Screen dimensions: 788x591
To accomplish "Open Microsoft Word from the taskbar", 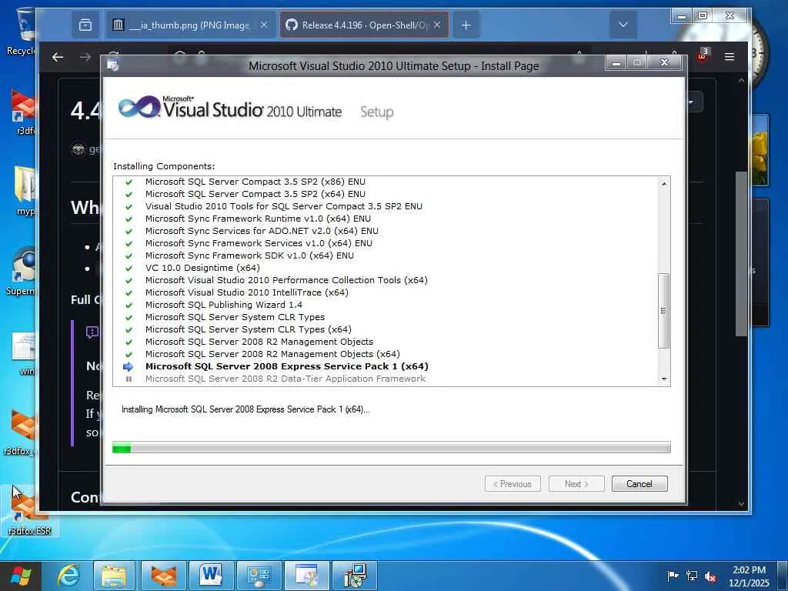I will tap(212, 576).
